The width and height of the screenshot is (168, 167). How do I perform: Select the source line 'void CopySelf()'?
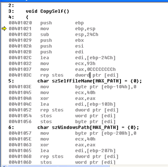point(47,11)
